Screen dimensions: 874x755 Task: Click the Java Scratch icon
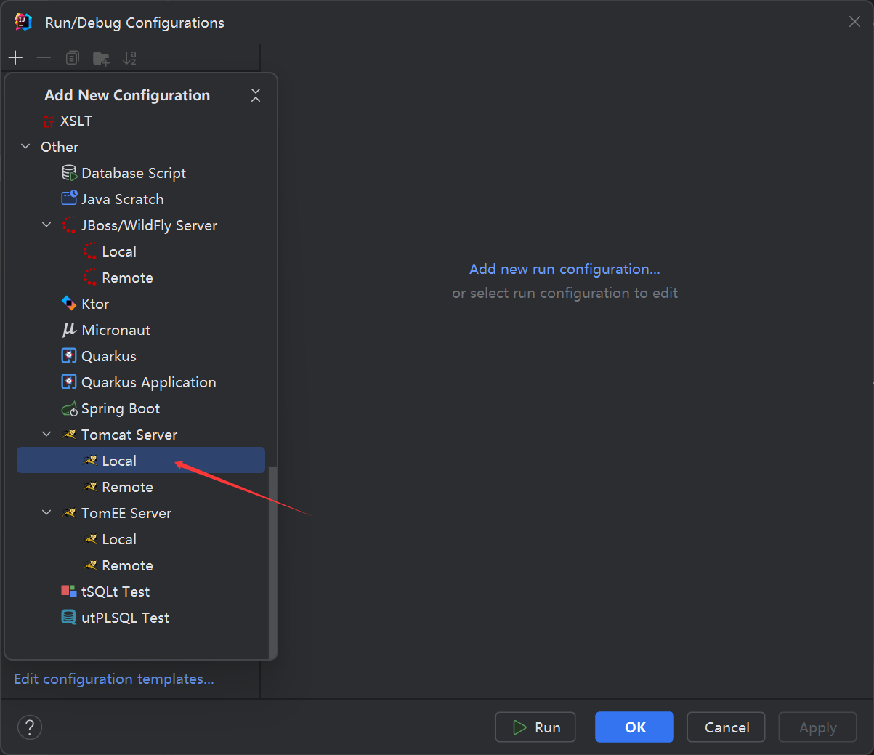click(69, 198)
